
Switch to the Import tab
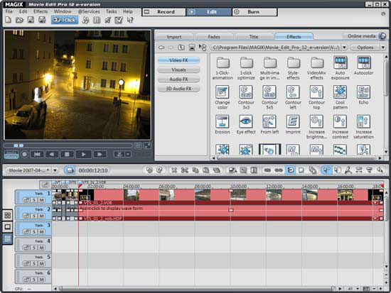click(174, 37)
